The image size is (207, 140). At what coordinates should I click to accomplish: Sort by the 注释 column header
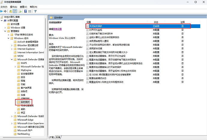182,22
